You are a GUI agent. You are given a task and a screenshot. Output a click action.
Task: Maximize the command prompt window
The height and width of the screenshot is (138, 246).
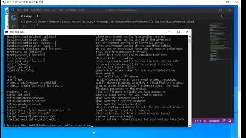(178, 32)
